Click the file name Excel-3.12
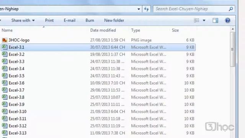This screenshot has height=138, width=245. [18, 126]
